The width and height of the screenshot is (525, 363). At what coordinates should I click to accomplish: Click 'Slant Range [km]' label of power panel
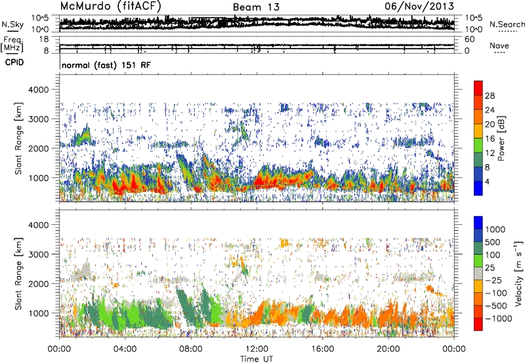(18, 138)
